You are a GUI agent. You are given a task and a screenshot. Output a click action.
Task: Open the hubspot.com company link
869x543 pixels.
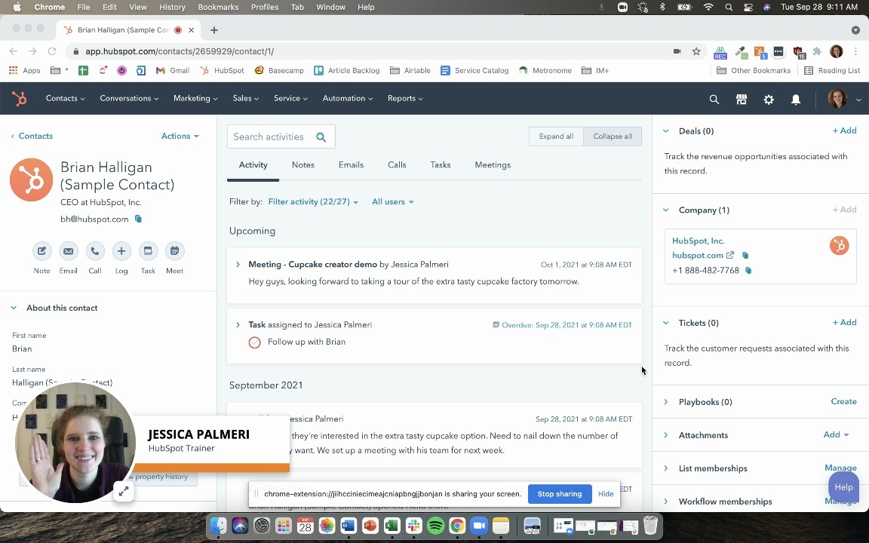pos(698,256)
